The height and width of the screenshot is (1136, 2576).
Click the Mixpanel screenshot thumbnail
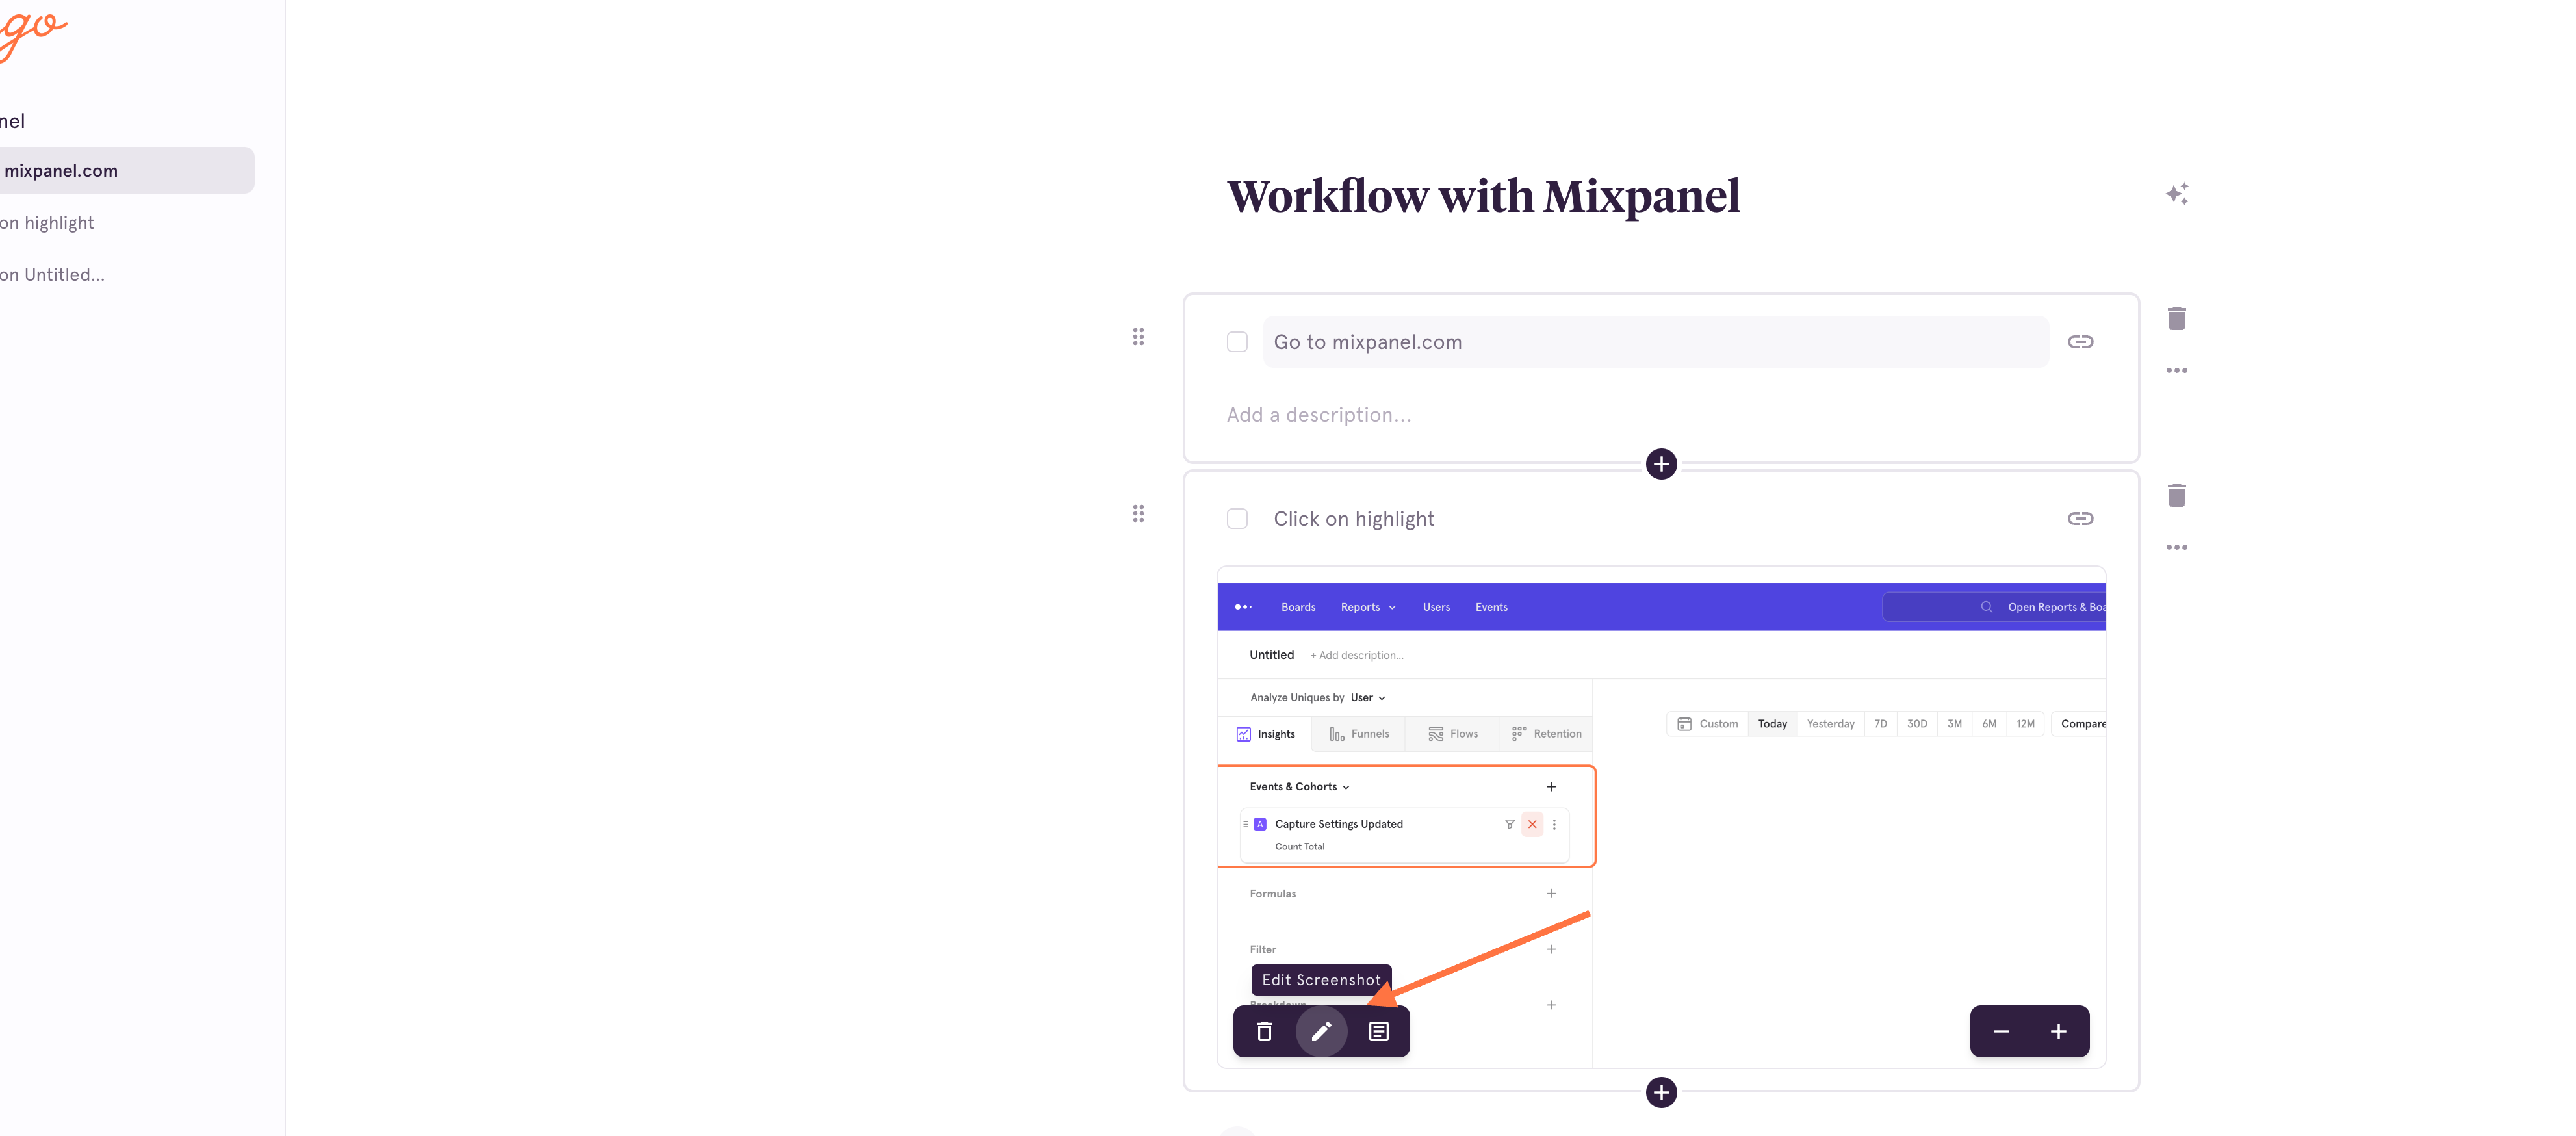[1661, 818]
